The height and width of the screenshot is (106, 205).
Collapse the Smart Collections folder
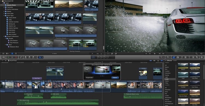4,36
